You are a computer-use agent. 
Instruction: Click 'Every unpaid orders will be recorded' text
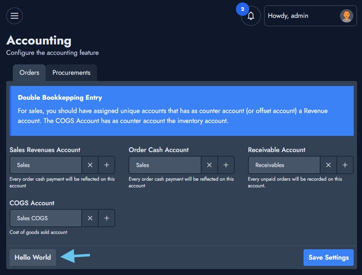295,182
